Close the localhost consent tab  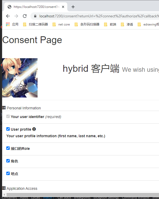(63, 7)
